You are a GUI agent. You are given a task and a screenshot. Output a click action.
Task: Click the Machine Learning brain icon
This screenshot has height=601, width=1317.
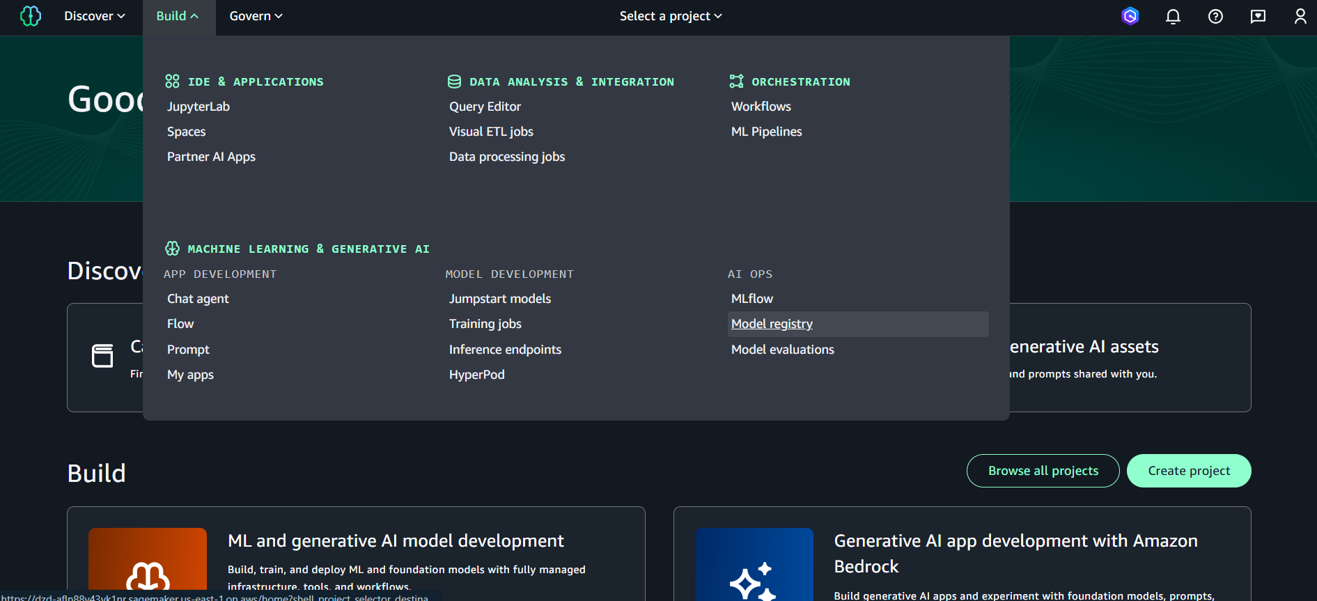(x=172, y=249)
